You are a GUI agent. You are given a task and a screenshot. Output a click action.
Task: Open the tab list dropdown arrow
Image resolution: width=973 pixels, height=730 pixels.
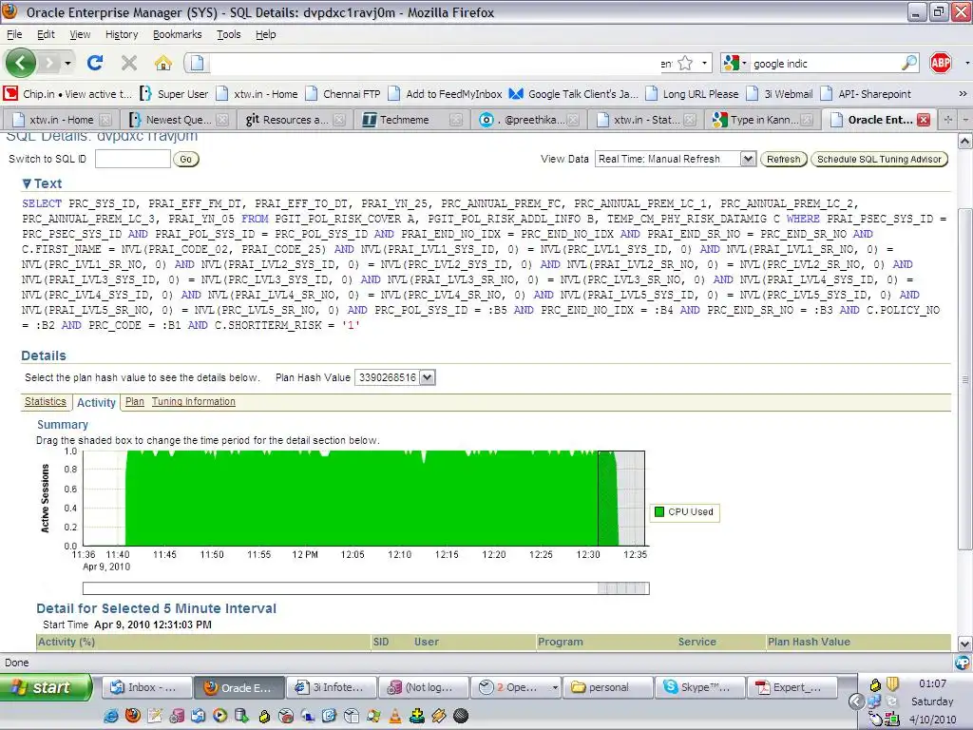coord(966,120)
